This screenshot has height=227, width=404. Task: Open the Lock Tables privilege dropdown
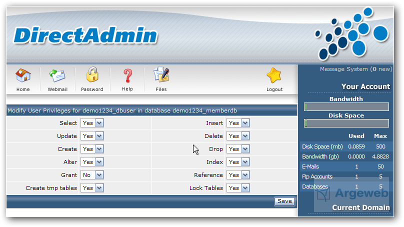238,188
